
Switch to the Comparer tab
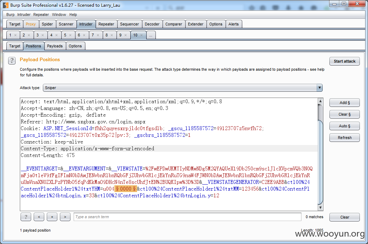(x=174, y=24)
